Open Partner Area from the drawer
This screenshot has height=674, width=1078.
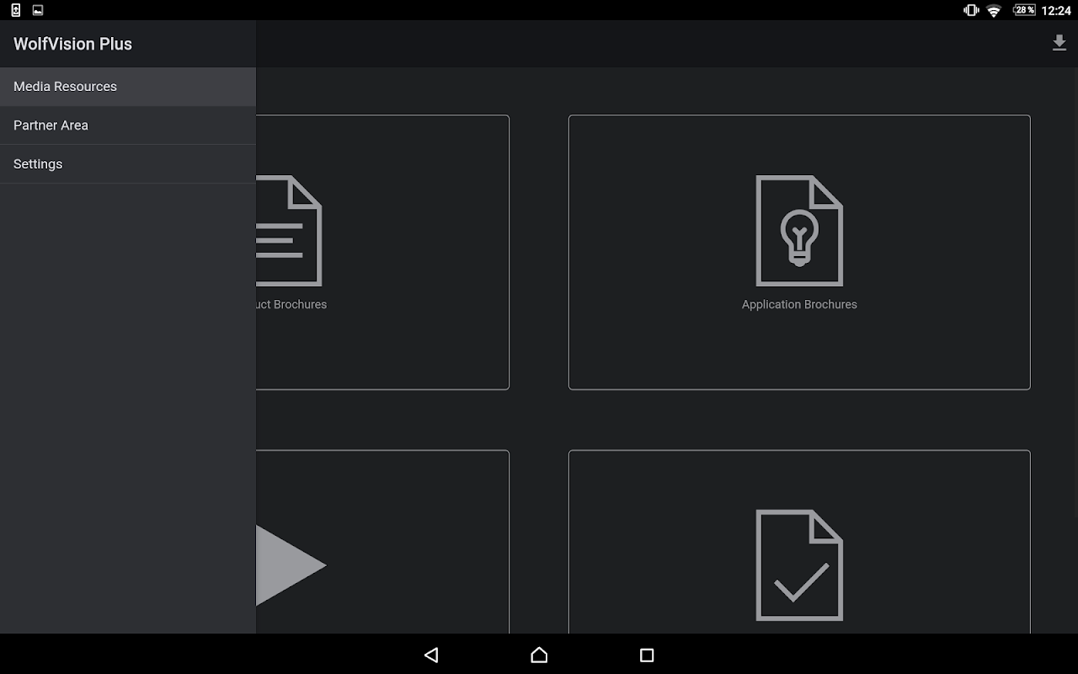point(128,126)
